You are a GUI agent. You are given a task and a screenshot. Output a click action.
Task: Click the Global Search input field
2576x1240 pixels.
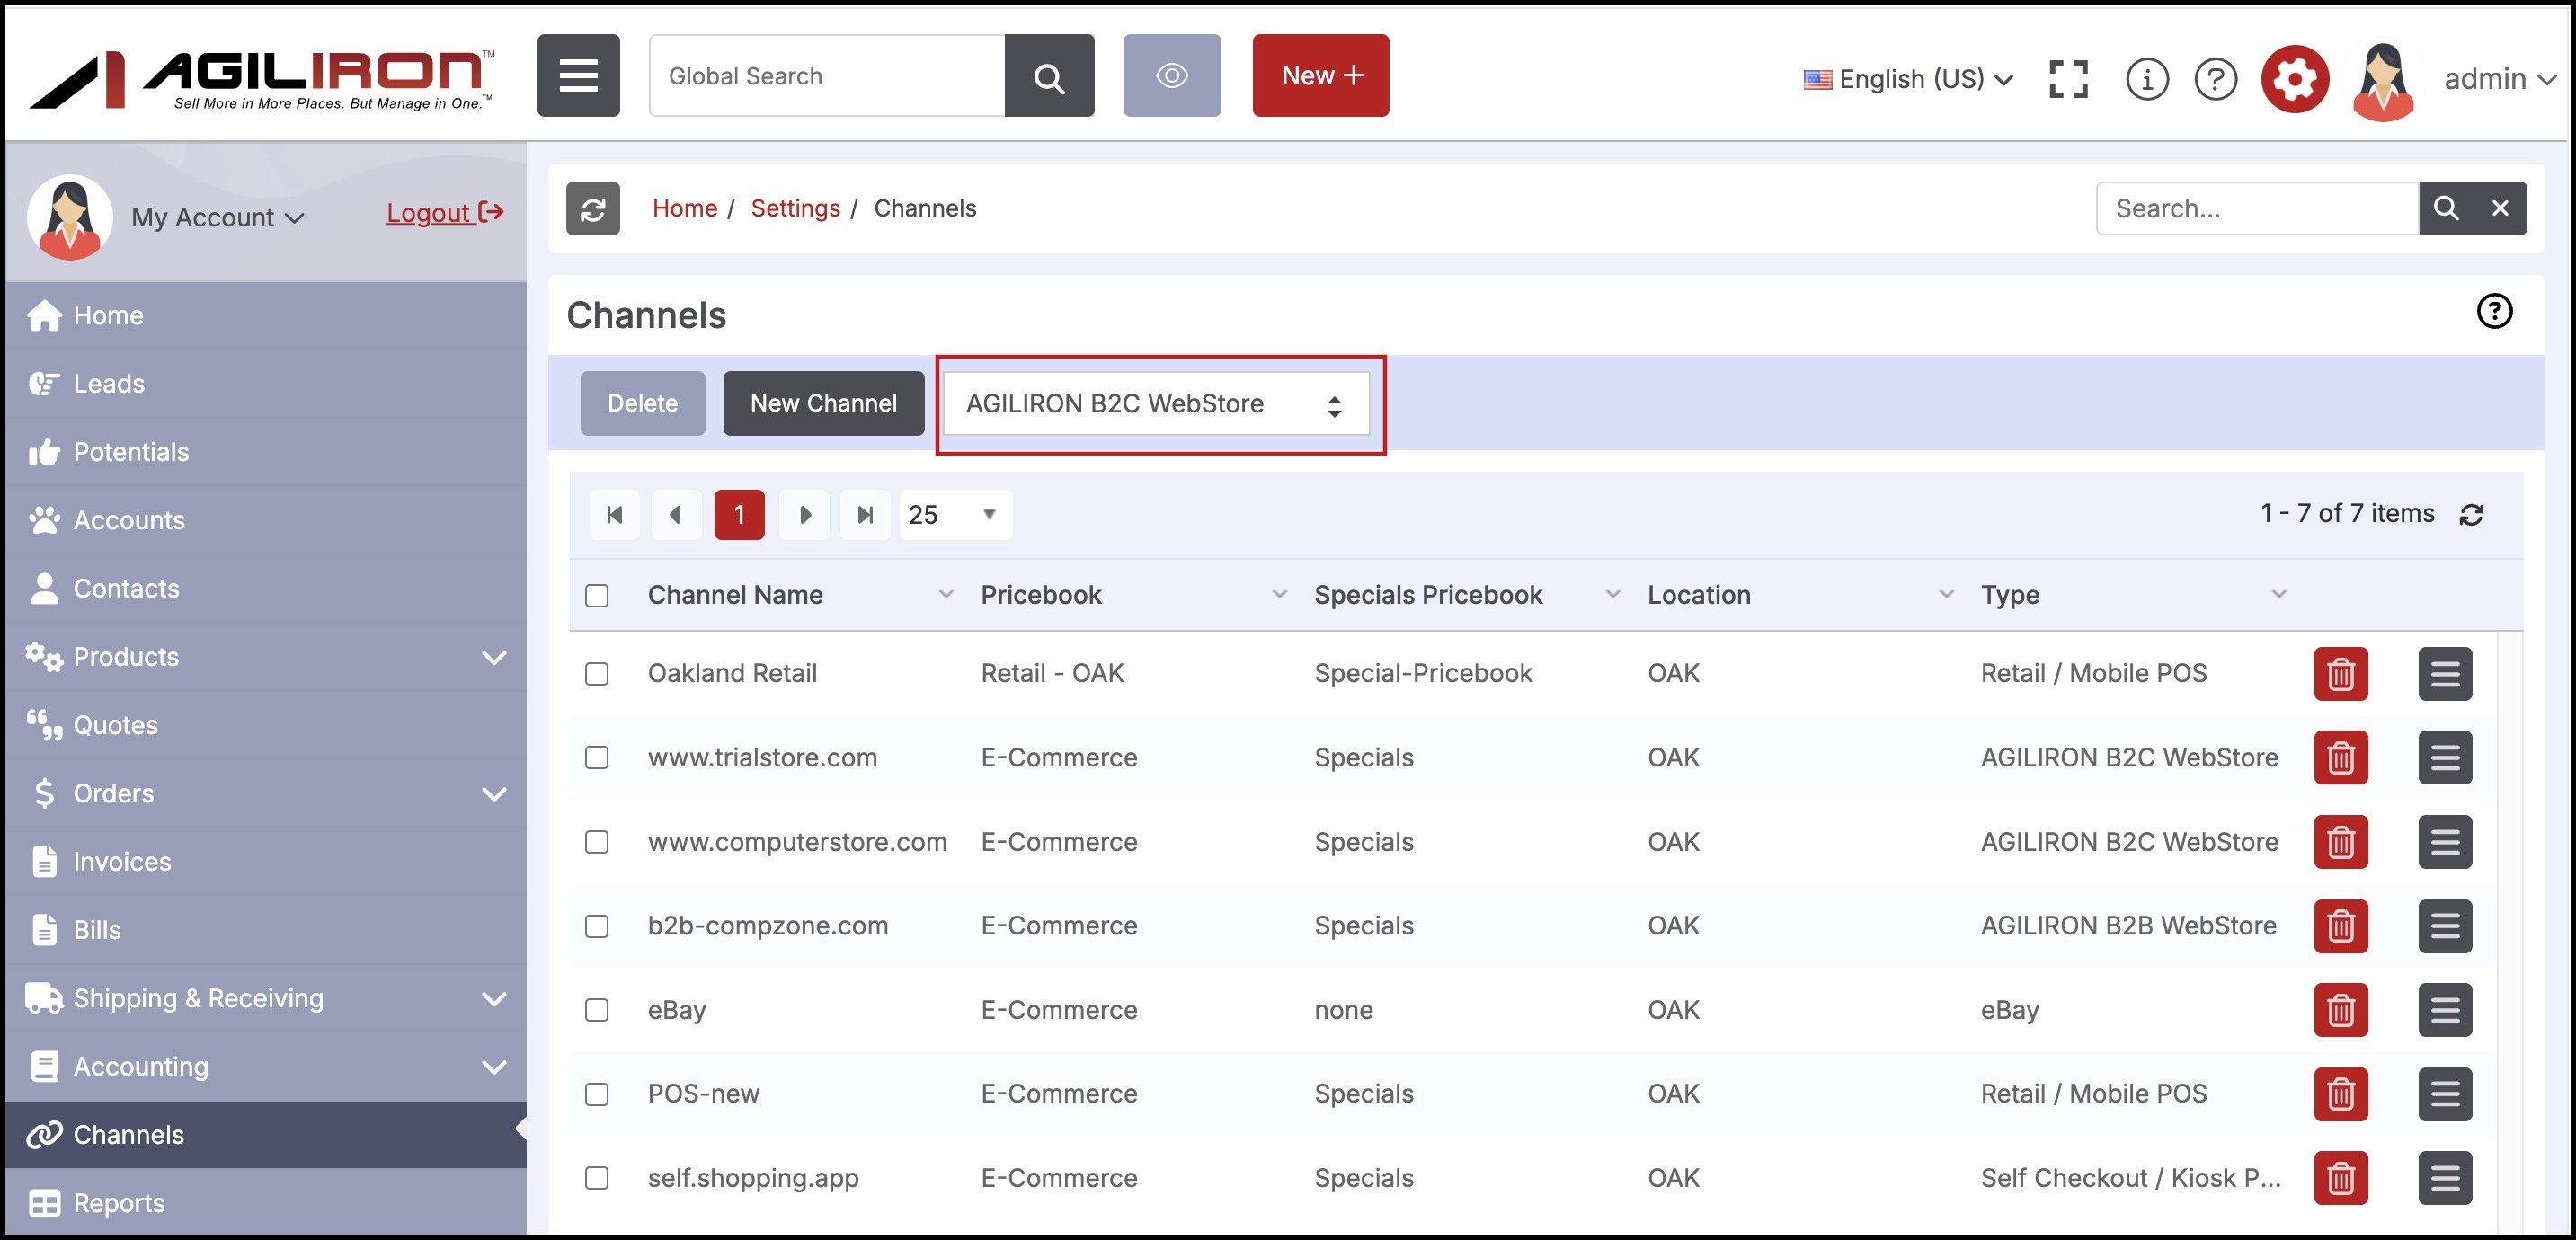click(827, 75)
